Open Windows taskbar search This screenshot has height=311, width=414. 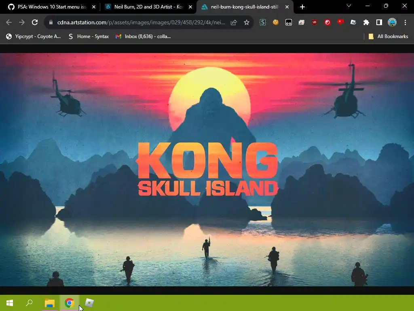tap(29, 303)
